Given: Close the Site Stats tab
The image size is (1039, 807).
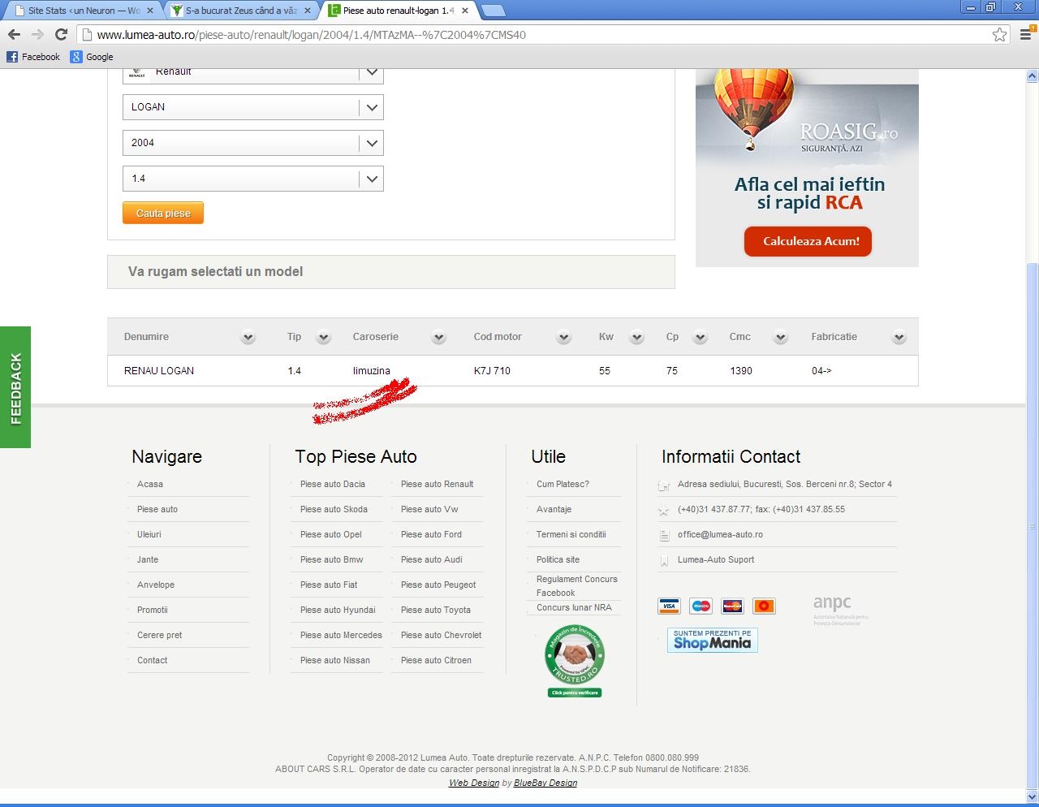Looking at the screenshot, I should pyautogui.click(x=149, y=11).
